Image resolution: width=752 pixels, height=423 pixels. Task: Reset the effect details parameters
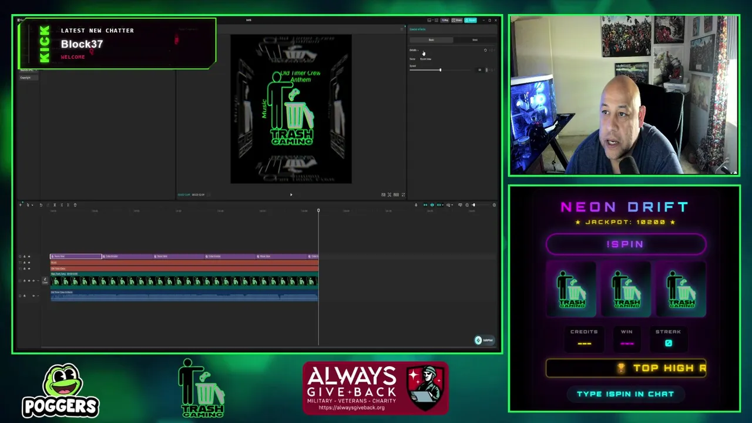(x=485, y=50)
